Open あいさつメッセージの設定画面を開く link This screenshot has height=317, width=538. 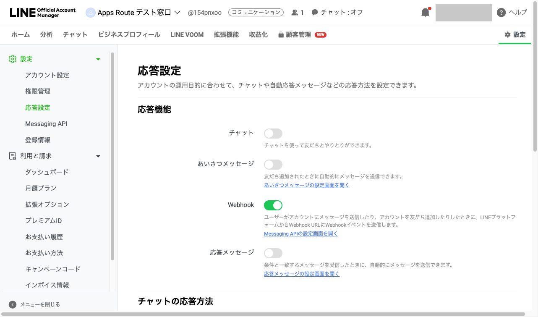[307, 185]
